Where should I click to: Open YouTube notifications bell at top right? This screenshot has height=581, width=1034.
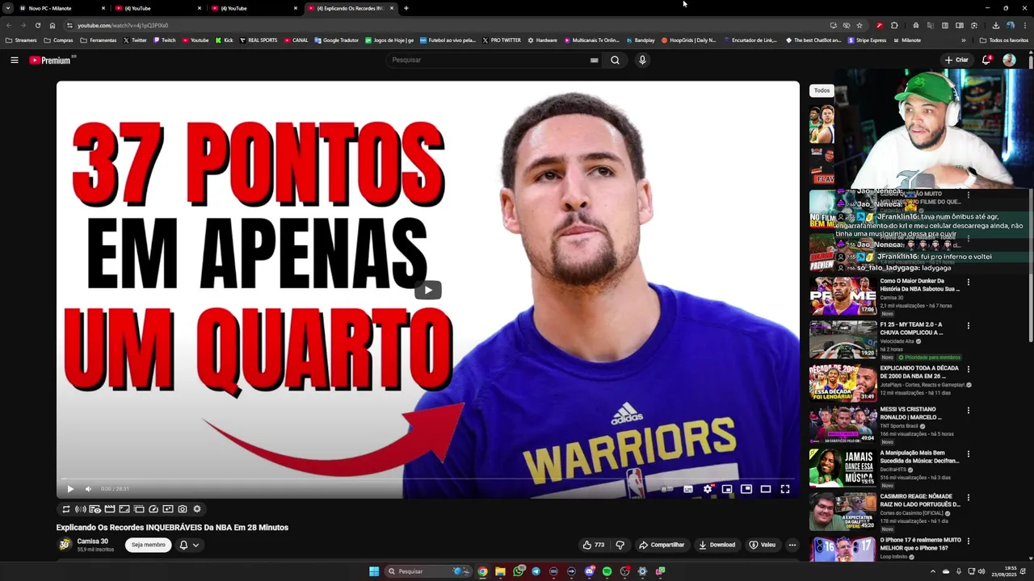coord(986,60)
